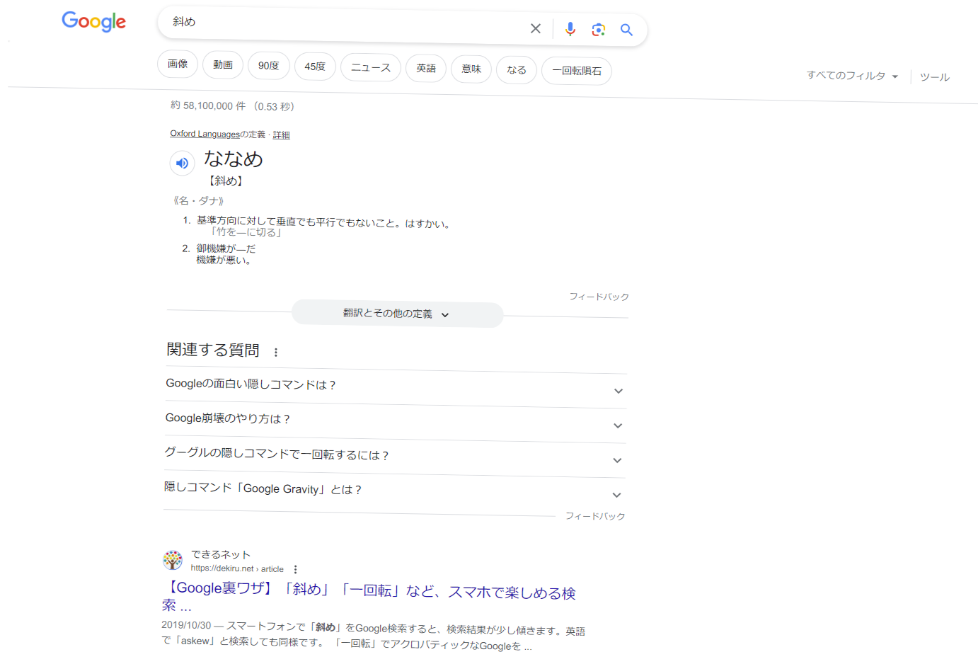Start voice search with the microphone icon
This screenshot has height=652, width=978.
[x=570, y=29]
